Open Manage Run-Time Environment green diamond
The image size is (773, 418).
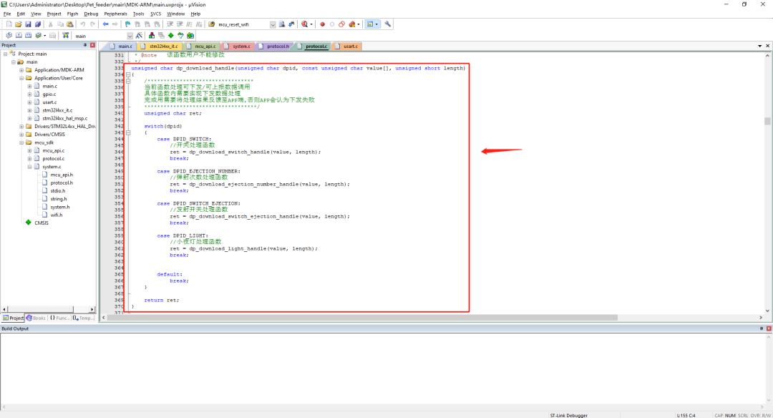pyautogui.click(x=170, y=36)
